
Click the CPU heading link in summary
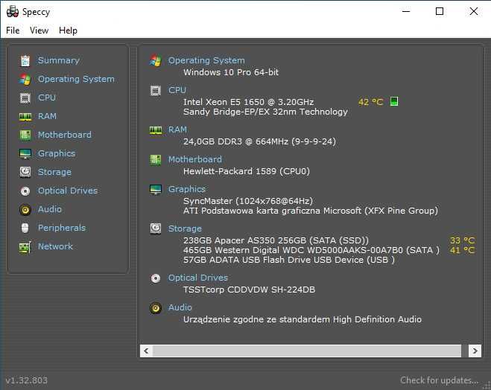(177, 90)
